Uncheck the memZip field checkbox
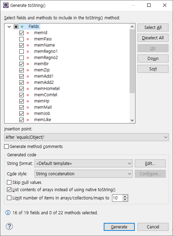 [x=21, y=70]
